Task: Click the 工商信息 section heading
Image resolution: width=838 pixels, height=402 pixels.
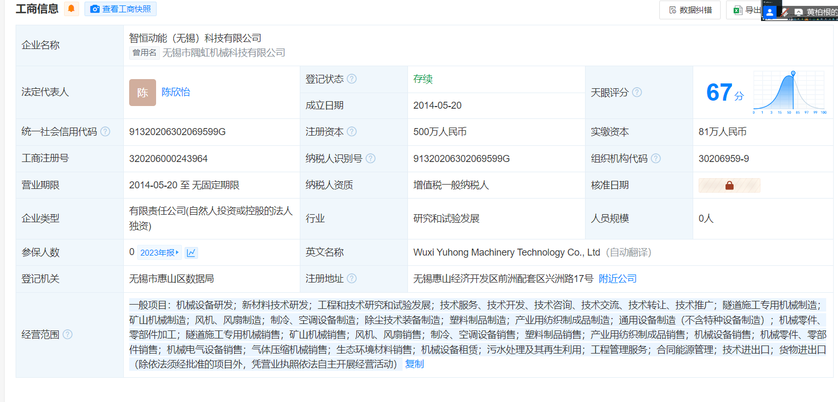Action: pyautogui.click(x=37, y=9)
